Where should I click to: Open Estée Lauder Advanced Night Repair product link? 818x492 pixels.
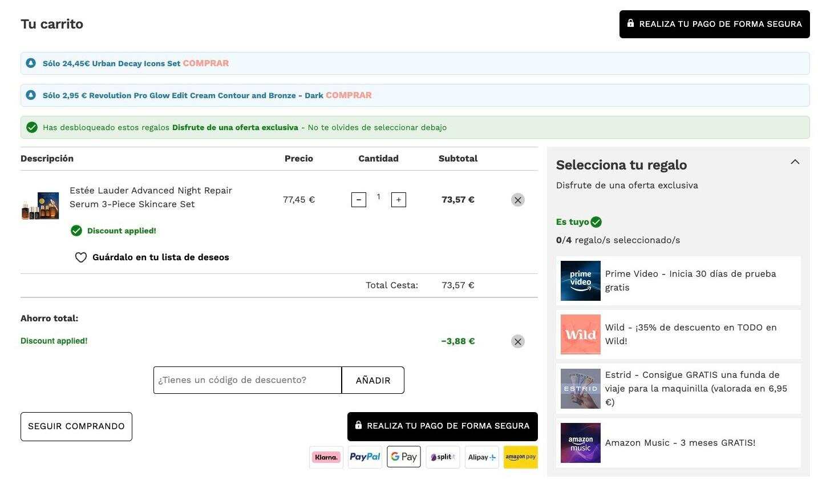[x=151, y=197]
